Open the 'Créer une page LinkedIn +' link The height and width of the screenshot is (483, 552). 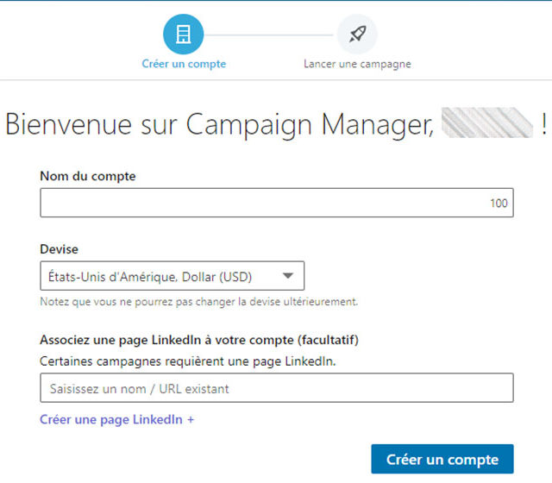point(116,420)
